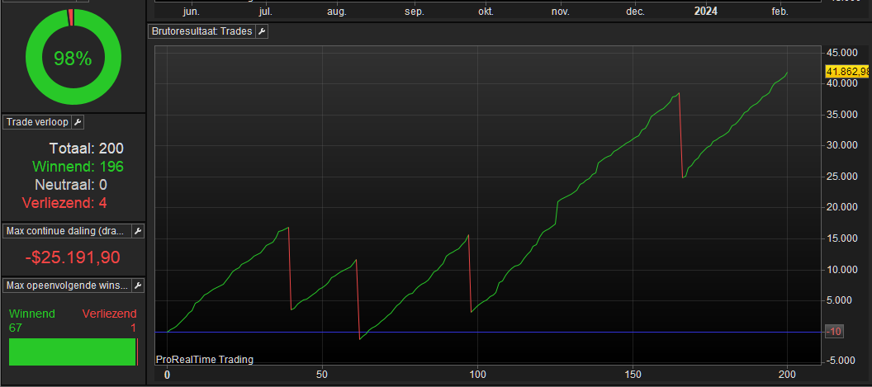The height and width of the screenshot is (387, 872).
Task: Click the feb. month on the timeline
Action: [780, 11]
